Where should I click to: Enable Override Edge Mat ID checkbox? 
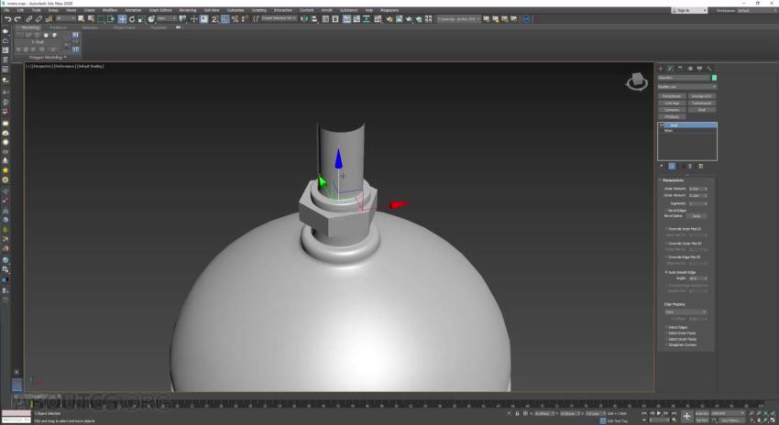[x=666, y=257]
